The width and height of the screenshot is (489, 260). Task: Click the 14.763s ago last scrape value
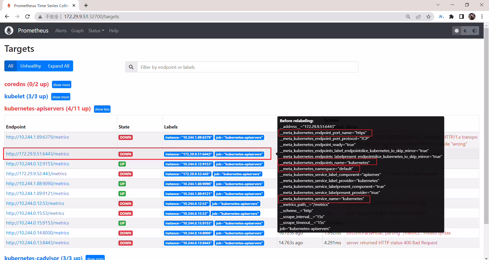(291, 243)
